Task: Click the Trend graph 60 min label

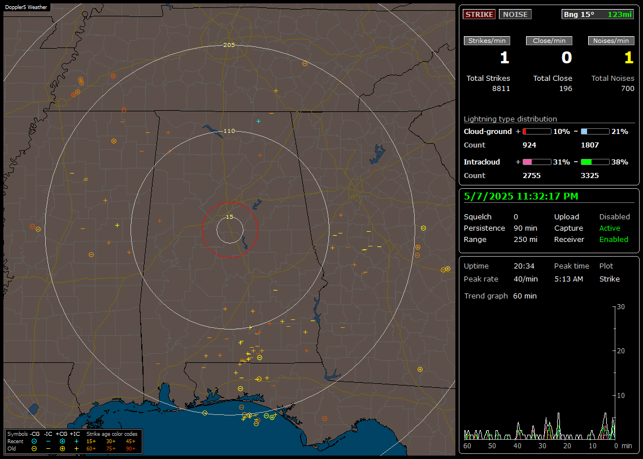Action: (500, 296)
